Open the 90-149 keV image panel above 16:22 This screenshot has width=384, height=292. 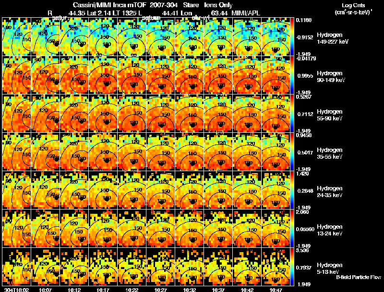coord(132,75)
